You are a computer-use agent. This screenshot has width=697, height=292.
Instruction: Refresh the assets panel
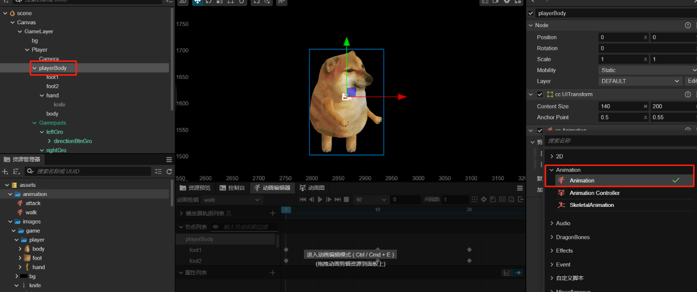pyautogui.click(x=169, y=171)
